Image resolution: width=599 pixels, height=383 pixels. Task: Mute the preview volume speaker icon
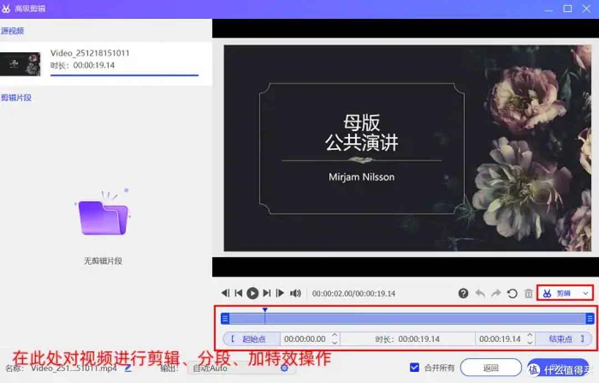(x=295, y=293)
